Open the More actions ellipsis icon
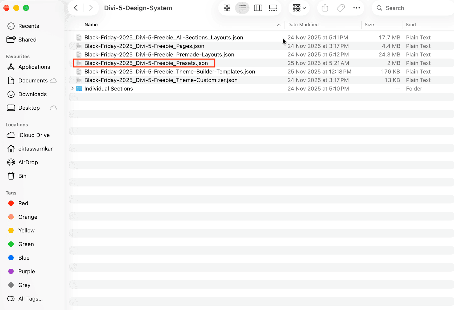This screenshot has height=310, width=454. coord(356,8)
